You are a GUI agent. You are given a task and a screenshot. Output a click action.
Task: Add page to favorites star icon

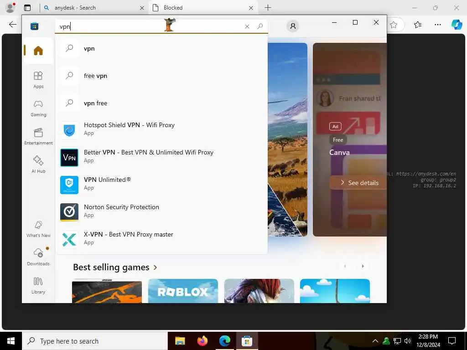click(394, 25)
